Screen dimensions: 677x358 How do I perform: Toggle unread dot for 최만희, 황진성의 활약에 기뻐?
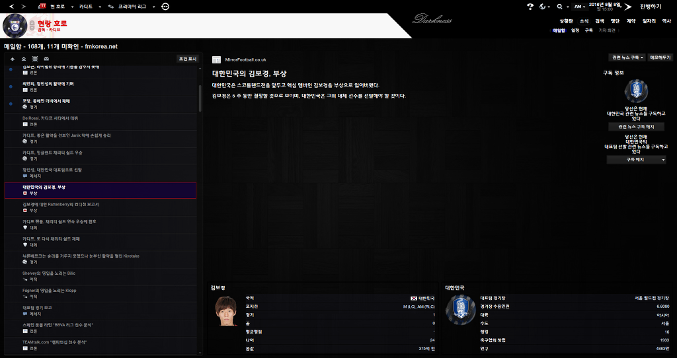click(x=11, y=87)
